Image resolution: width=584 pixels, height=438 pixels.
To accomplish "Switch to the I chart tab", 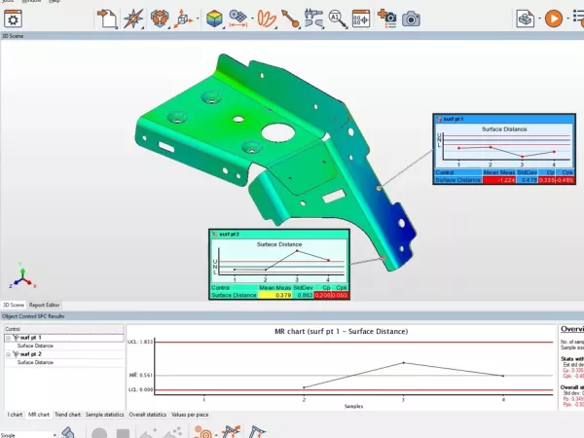I will click(x=16, y=415).
